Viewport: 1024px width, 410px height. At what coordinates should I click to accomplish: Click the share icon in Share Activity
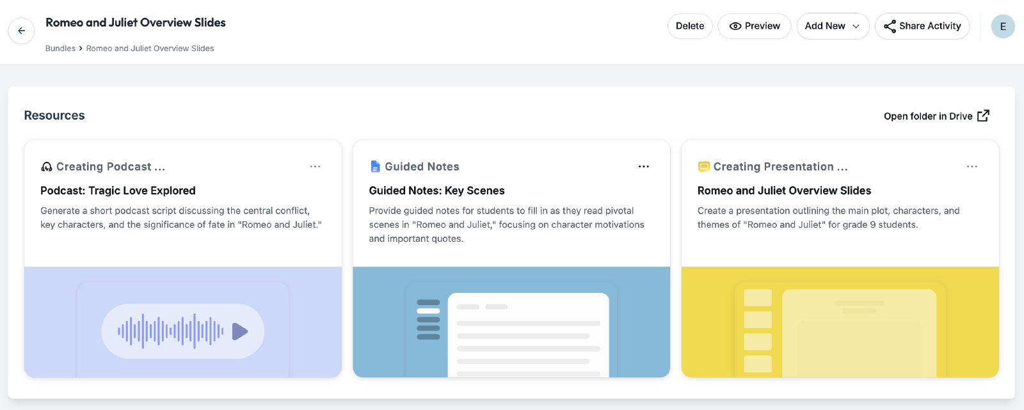[890, 26]
